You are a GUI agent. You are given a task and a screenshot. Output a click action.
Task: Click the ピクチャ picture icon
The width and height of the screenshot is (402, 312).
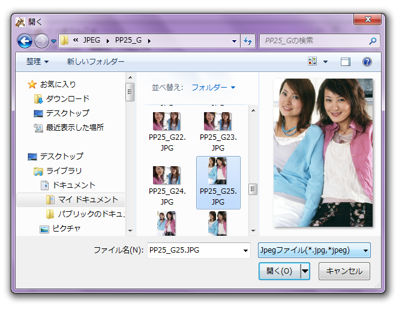tap(44, 229)
